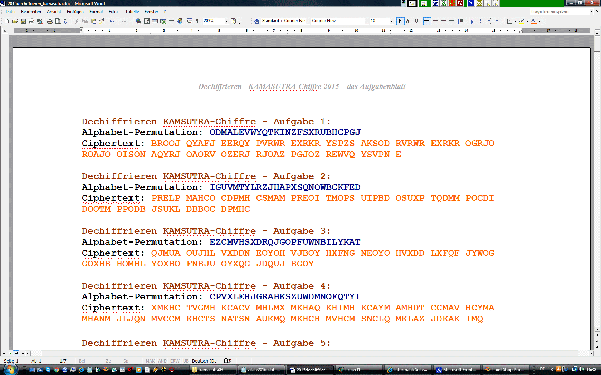This screenshot has width=601, height=375.
Task: Toggle numbered list
Action: (474, 21)
